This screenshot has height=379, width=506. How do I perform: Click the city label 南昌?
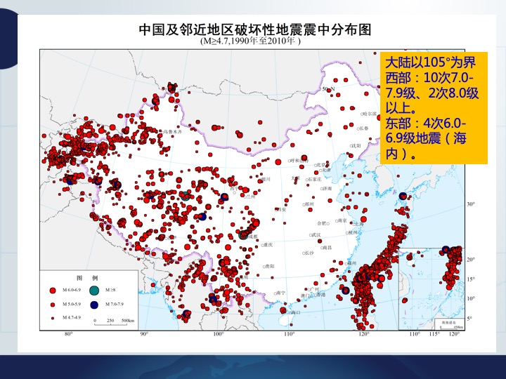coord(327,248)
